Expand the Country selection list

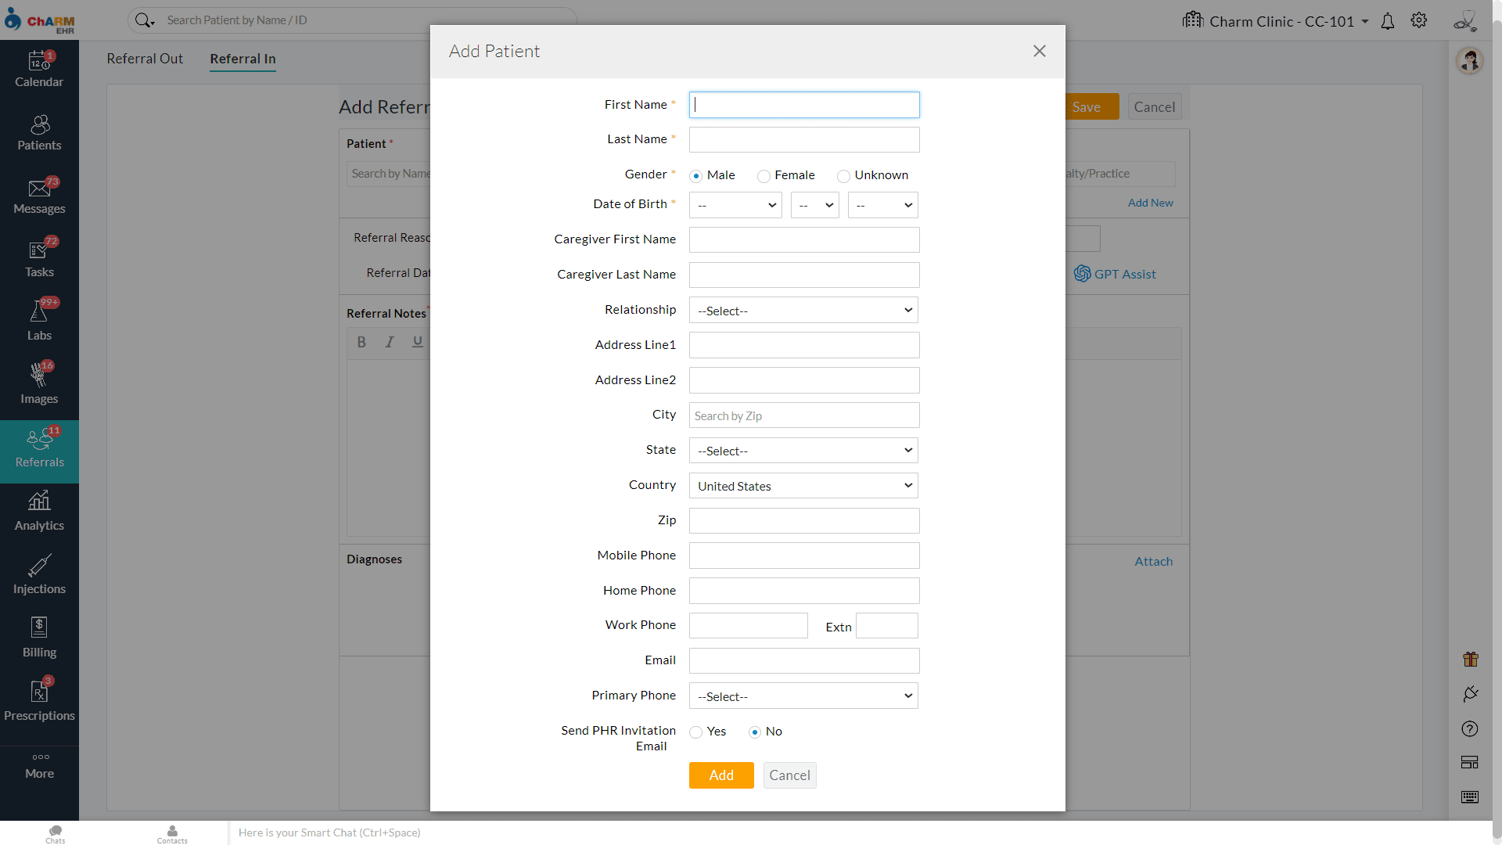(803, 485)
